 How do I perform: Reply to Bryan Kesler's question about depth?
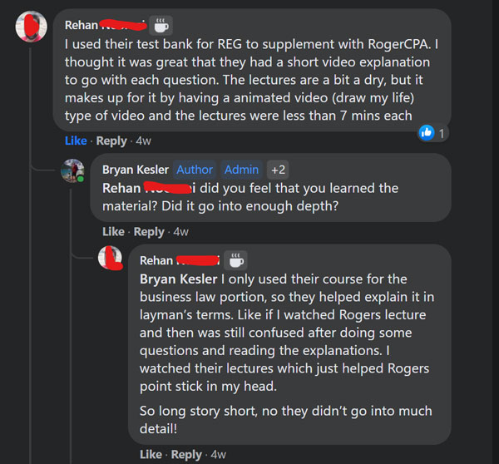click(x=149, y=232)
